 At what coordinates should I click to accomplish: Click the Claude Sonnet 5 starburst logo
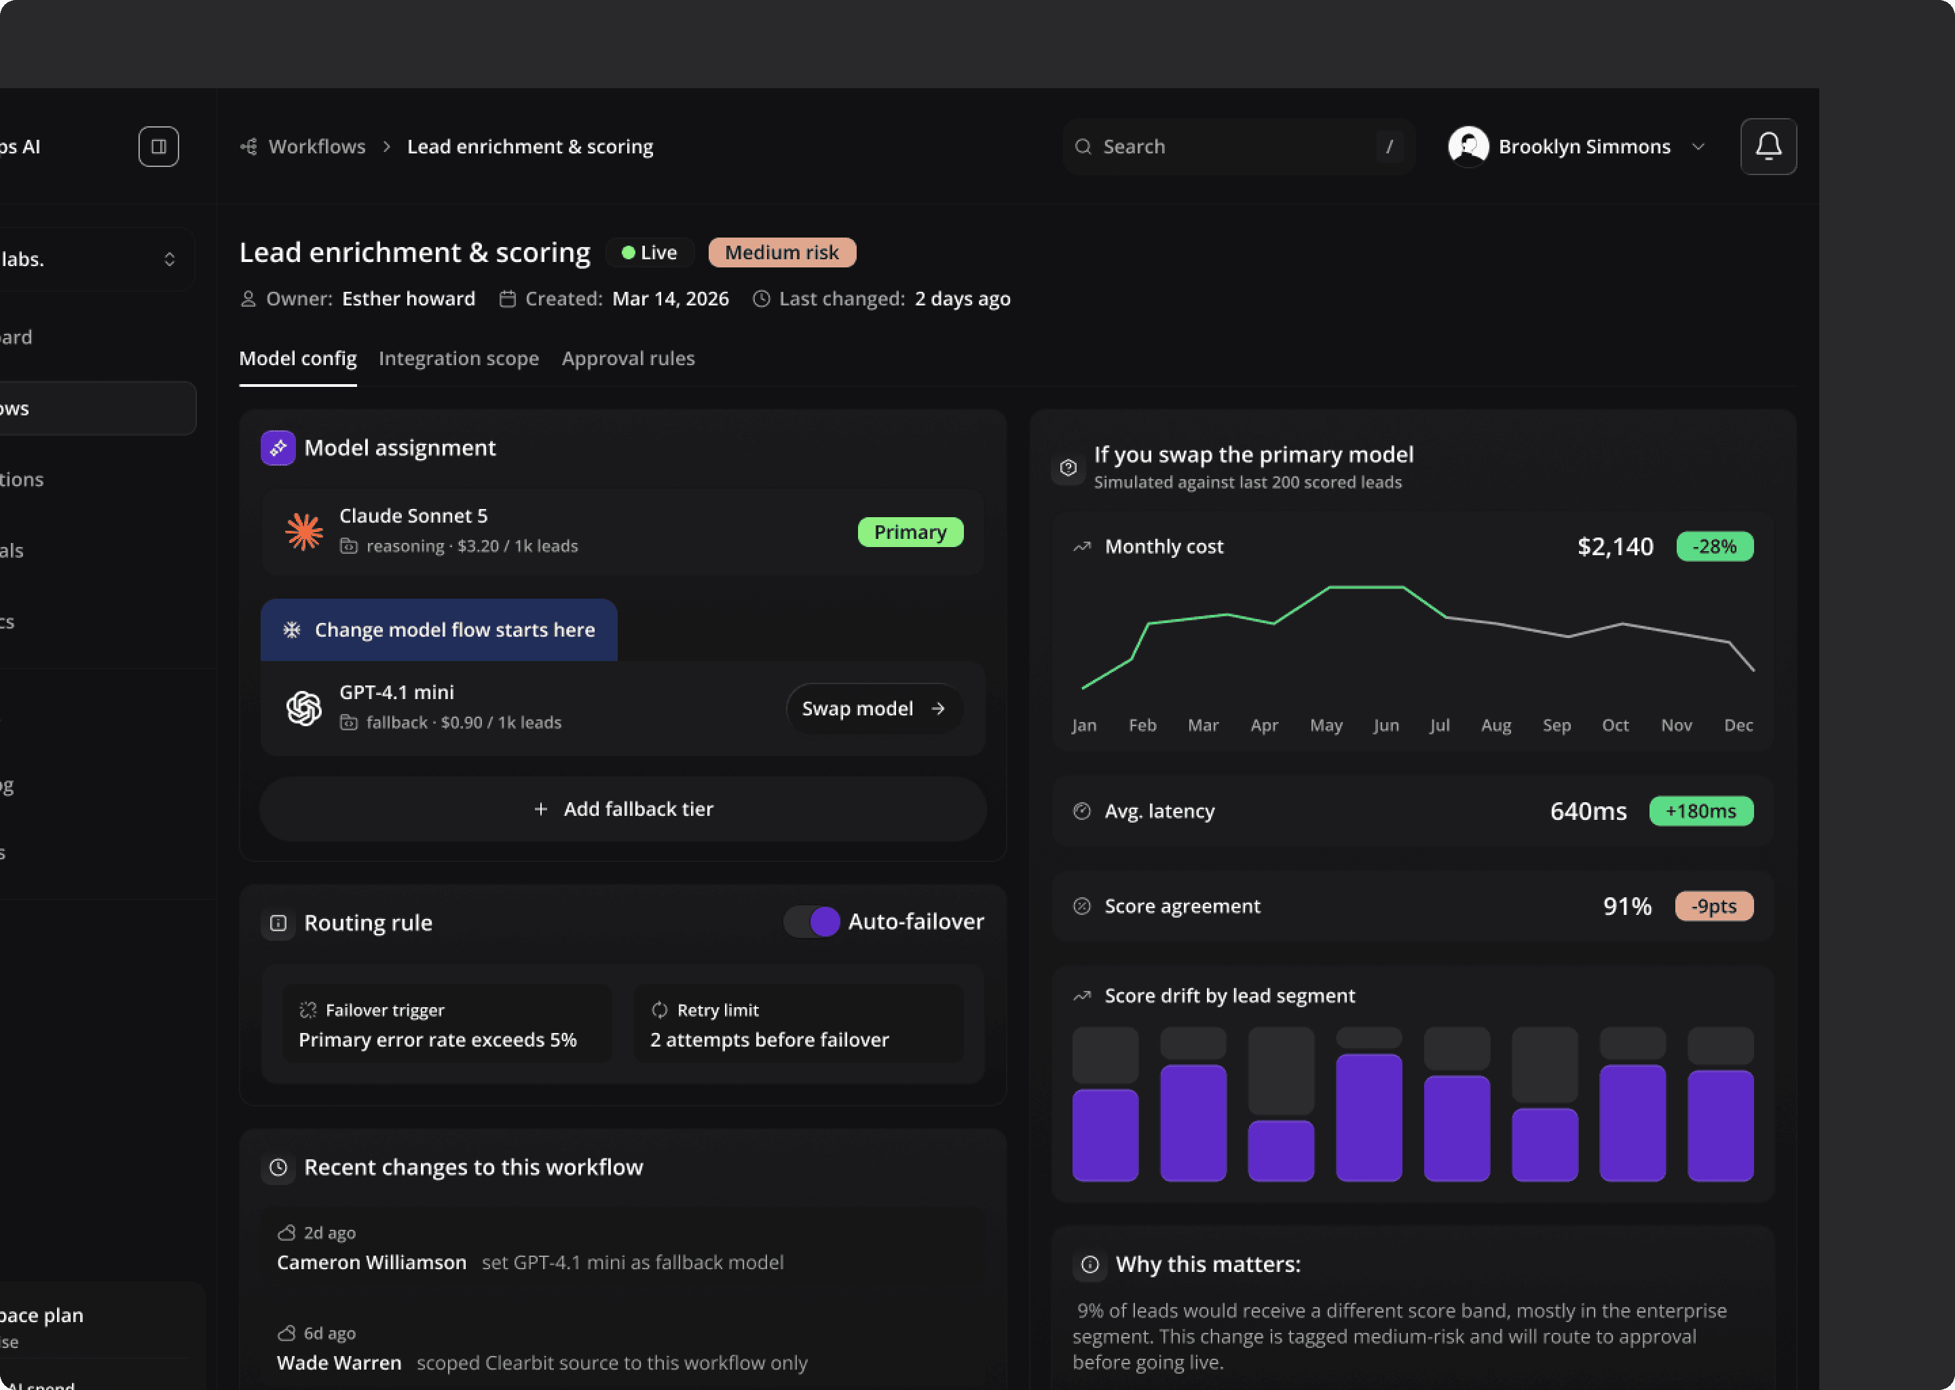304,531
